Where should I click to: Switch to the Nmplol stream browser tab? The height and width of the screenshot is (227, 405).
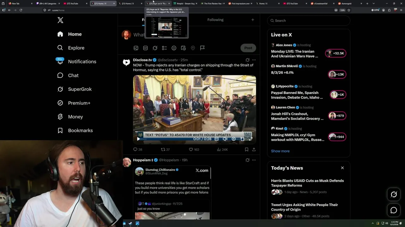point(185,3)
